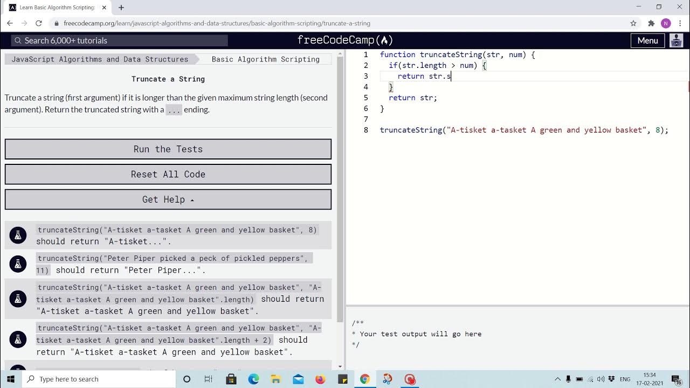Click the microphone icon in system tray

pos(568,379)
